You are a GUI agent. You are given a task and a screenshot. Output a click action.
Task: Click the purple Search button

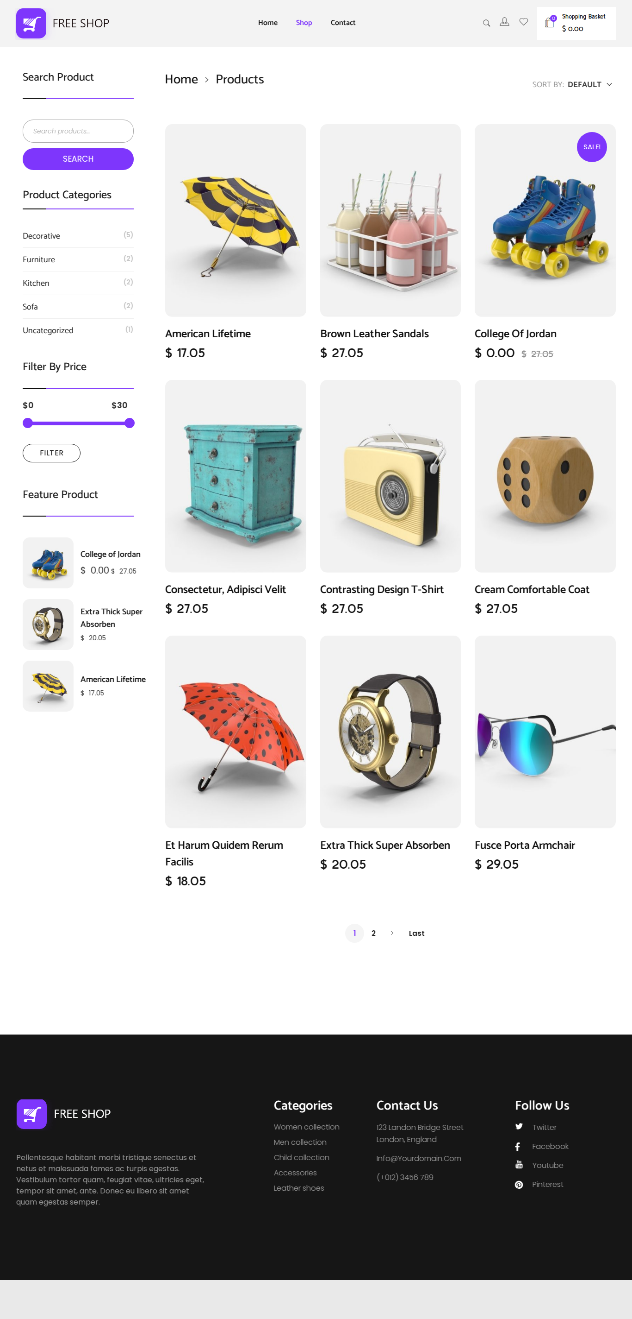click(78, 159)
